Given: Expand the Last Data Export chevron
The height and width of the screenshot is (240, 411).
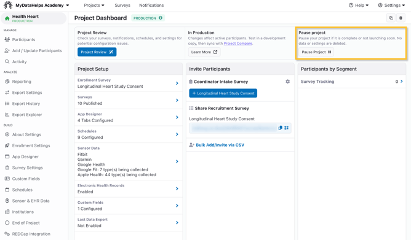Looking at the screenshot, I should coord(177,222).
